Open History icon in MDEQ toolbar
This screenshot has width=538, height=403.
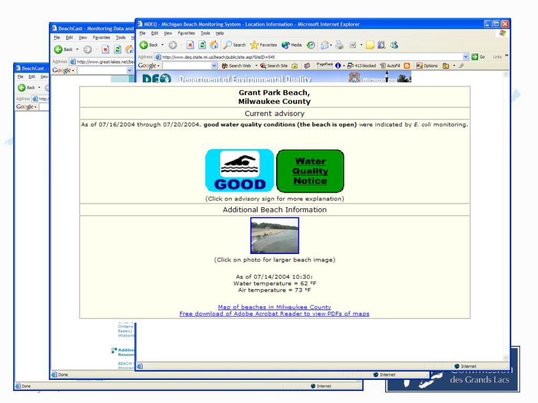(x=311, y=45)
